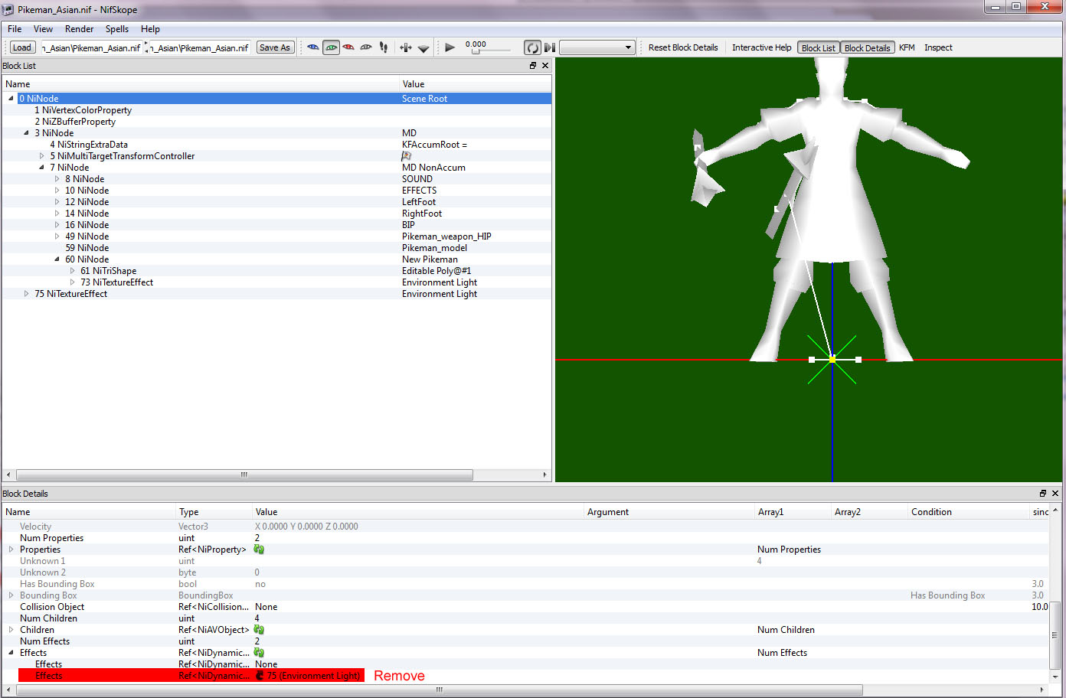Viewport: 1066px width, 698px height.
Task: Toggle the animation loop button
Action: coord(532,47)
